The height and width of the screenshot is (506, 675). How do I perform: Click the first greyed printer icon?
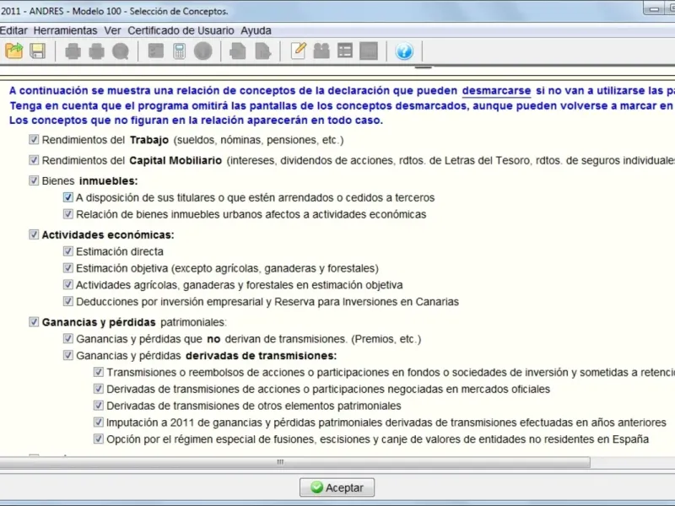pos(73,51)
